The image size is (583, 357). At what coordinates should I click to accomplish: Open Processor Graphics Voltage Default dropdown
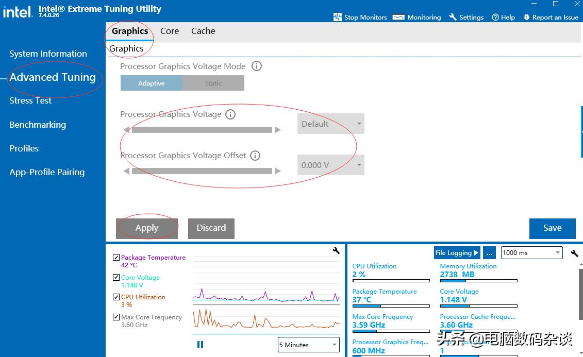331,124
